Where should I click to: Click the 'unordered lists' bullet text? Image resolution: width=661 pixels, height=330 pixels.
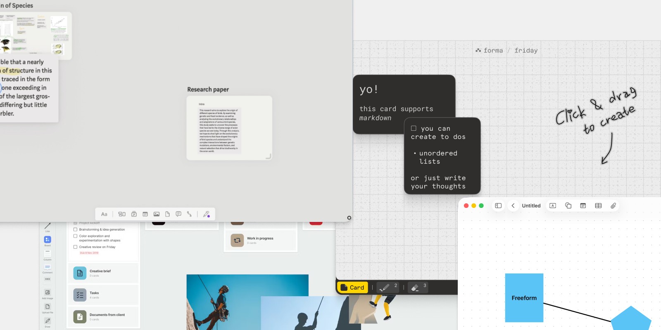[x=438, y=157]
